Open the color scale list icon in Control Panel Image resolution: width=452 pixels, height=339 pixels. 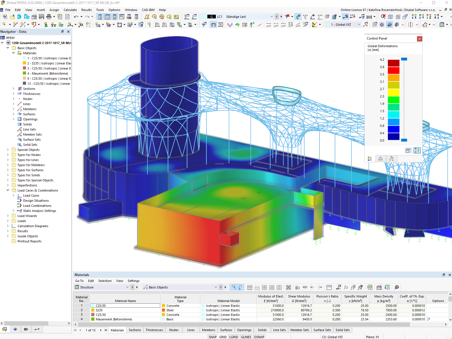[x=370, y=158]
